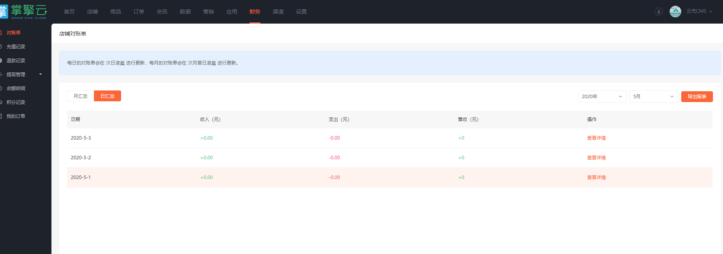Open 充值记录 in the sidebar
The height and width of the screenshot is (254, 723).
coord(16,47)
